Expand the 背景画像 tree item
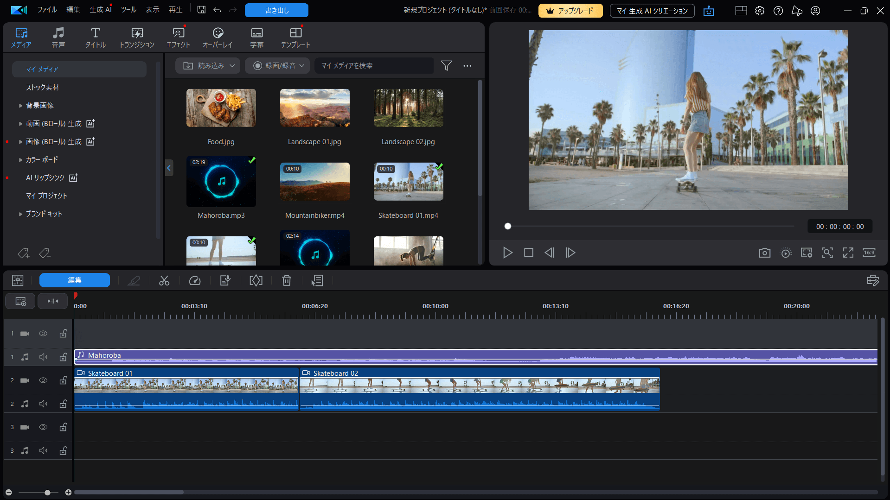 (x=20, y=106)
